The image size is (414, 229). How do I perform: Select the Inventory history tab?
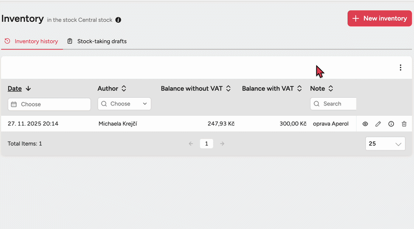(x=32, y=41)
